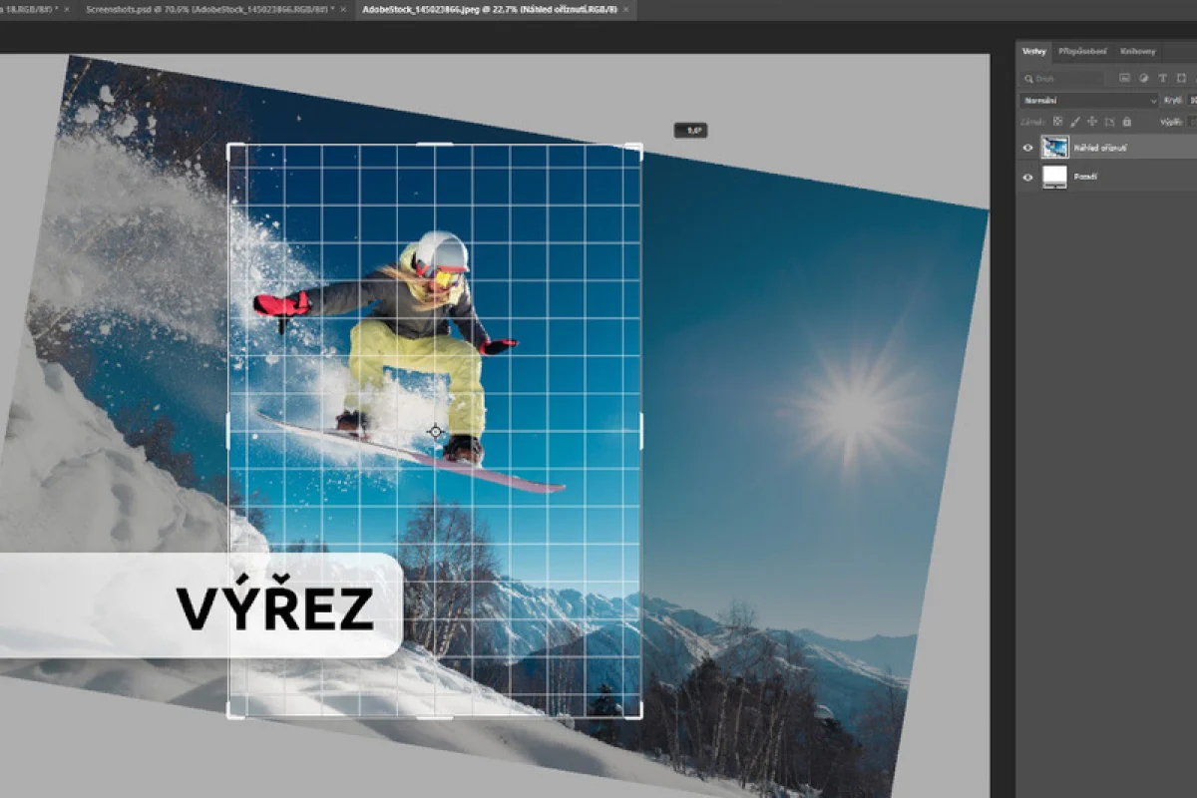
Task: Lock transparent pixels icon in Layers panel
Action: 1057,122
